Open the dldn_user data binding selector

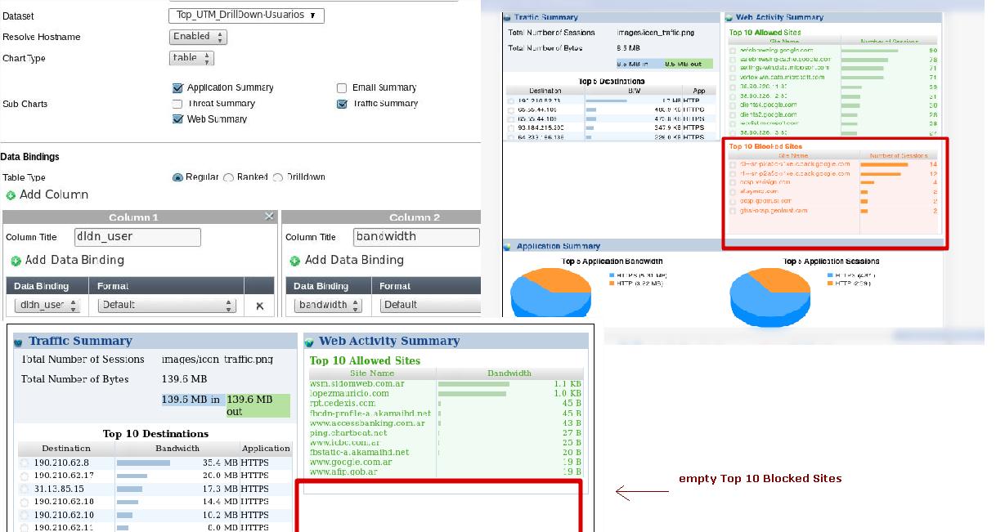pyautogui.click(x=47, y=305)
